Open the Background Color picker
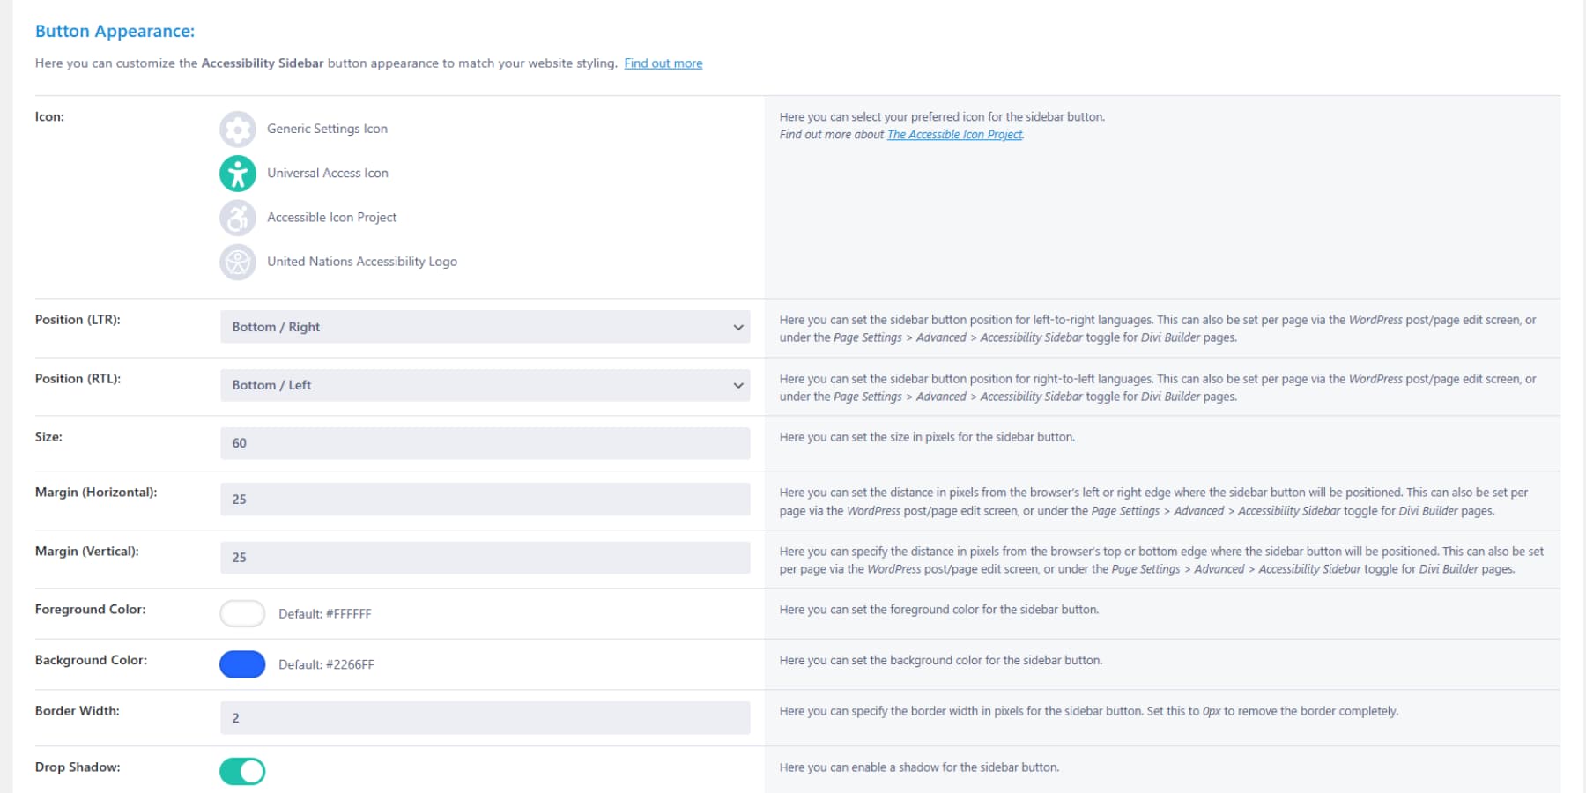The width and height of the screenshot is (1586, 793). point(242,663)
